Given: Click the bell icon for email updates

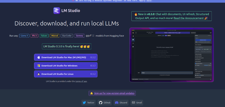Looking at the screenshot, I should point(92,93).
